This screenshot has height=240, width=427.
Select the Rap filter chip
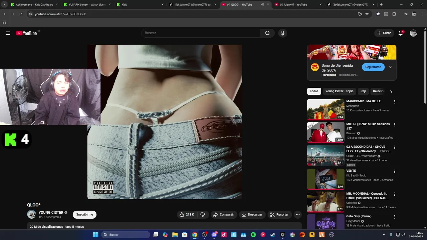point(363,91)
